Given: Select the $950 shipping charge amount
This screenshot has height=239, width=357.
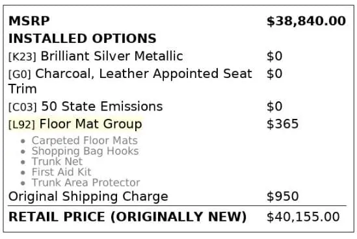Looking at the screenshot, I should point(283,197).
